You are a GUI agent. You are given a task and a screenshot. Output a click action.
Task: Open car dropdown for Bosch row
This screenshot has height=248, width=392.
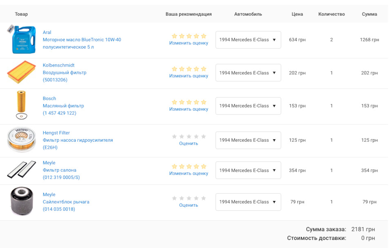[x=248, y=106]
